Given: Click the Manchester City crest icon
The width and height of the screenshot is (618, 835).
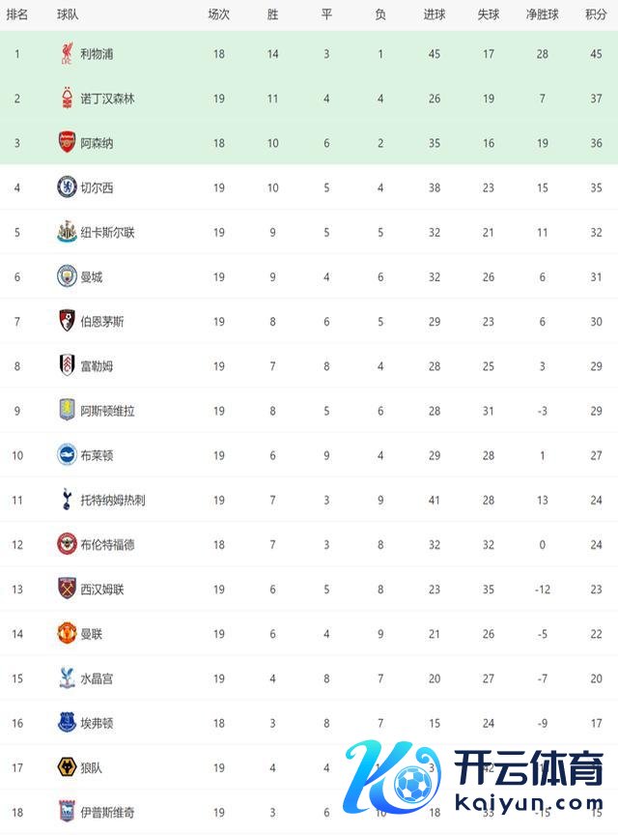Looking at the screenshot, I should pyautogui.click(x=67, y=276).
